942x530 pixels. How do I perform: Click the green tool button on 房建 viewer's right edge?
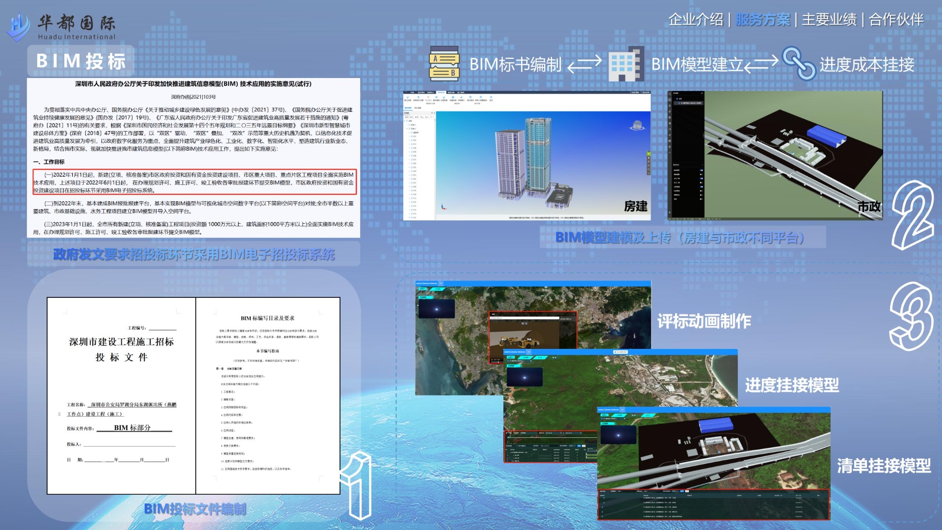coord(648,154)
